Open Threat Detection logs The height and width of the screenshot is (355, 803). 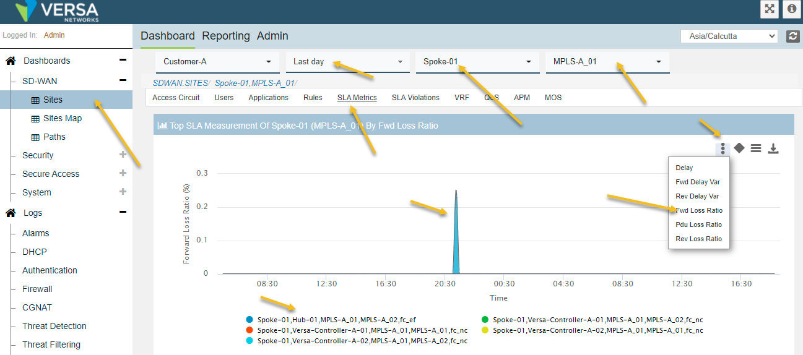click(54, 326)
